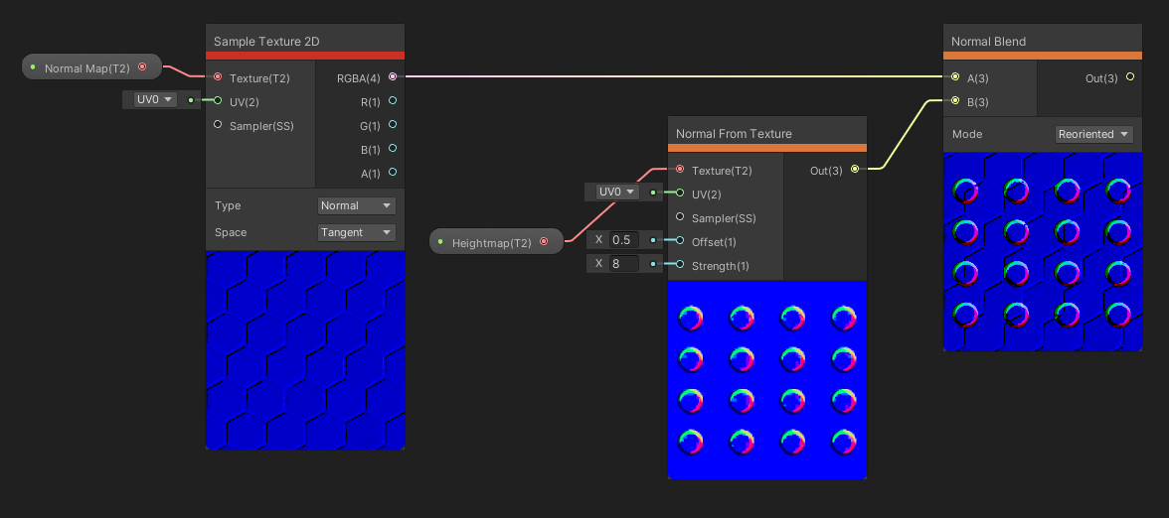Click the RGBA(4) output port on Sample Texture 2D

(x=393, y=76)
